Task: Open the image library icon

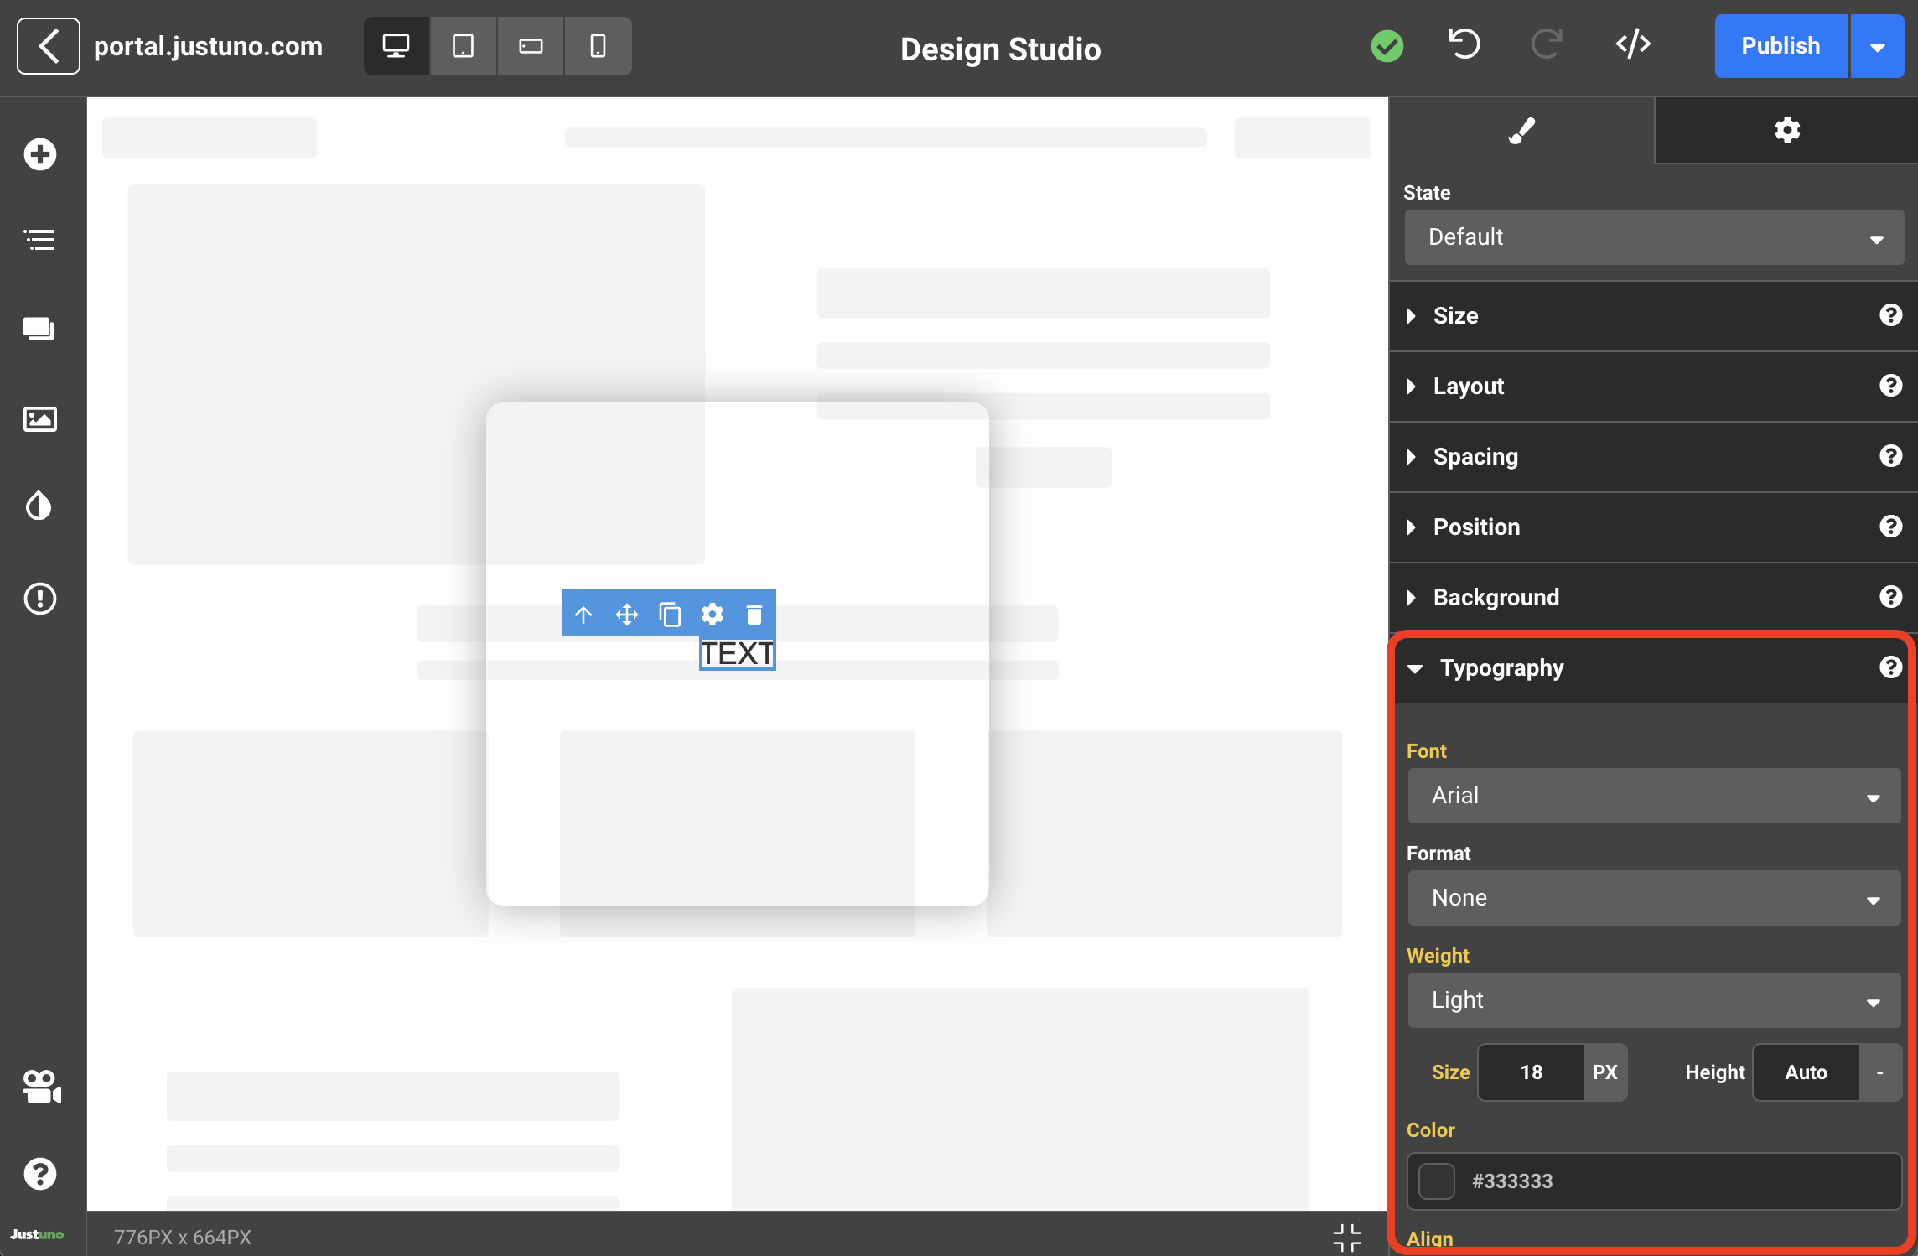Action: coord(39,418)
